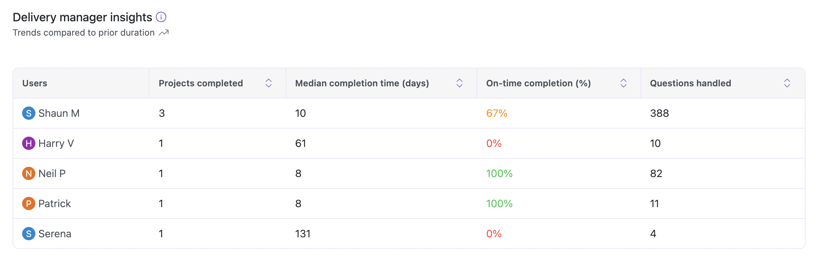Image resolution: width=838 pixels, height=263 pixels.
Task: Click Shaun M's 67% on-time value
Action: 497,113
